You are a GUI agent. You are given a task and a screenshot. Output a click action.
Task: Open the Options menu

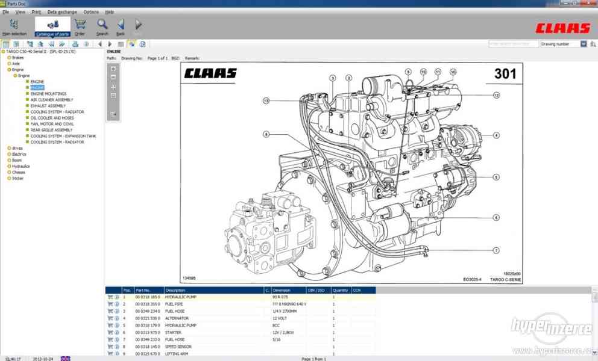coord(91,12)
